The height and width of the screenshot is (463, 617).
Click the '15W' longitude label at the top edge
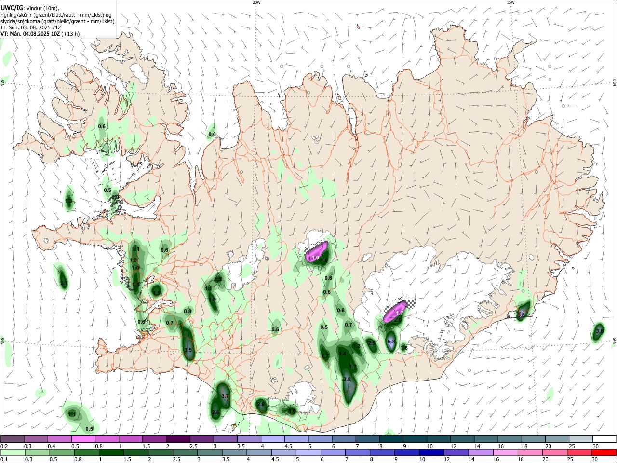(x=510, y=2)
